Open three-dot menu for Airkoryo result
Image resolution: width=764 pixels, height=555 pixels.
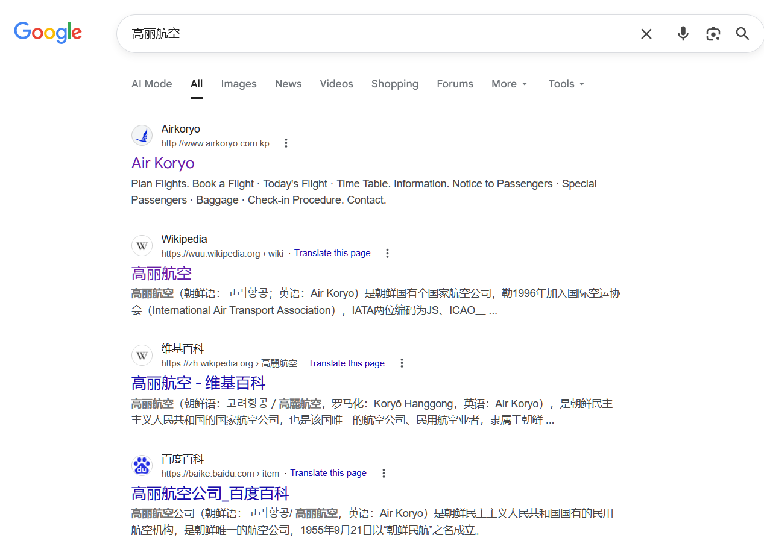[x=286, y=143]
